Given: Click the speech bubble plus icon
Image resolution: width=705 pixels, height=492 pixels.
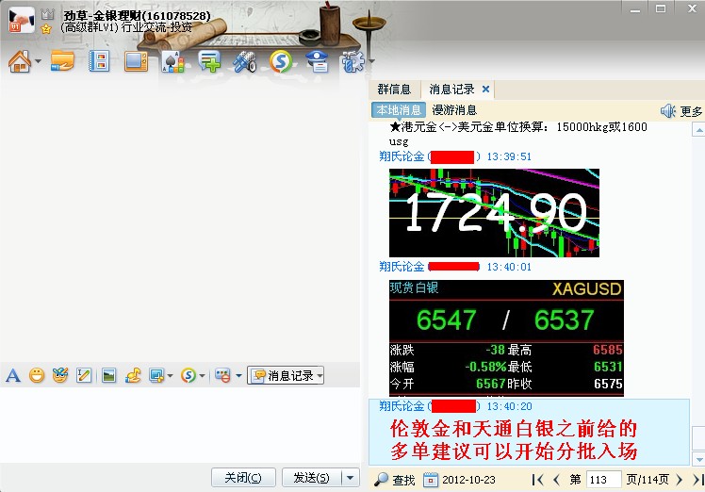Looking at the screenshot, I should 209,63.
